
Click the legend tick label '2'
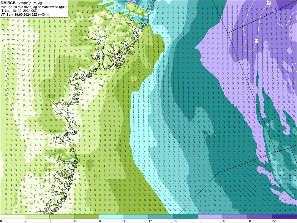click(26, 221)
